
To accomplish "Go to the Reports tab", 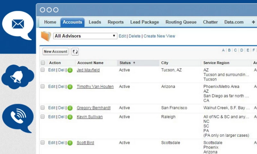I will [x=116, y=22].
